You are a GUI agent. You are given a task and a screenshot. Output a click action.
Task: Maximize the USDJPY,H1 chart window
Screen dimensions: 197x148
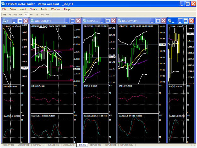click(158, 21)
